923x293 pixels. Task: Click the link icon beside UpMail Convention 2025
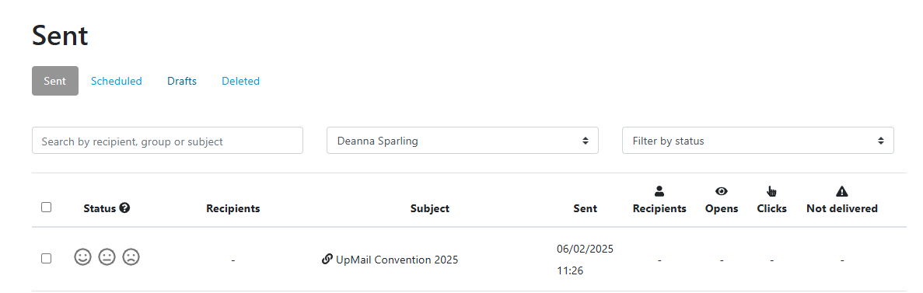tap(327, 259)
